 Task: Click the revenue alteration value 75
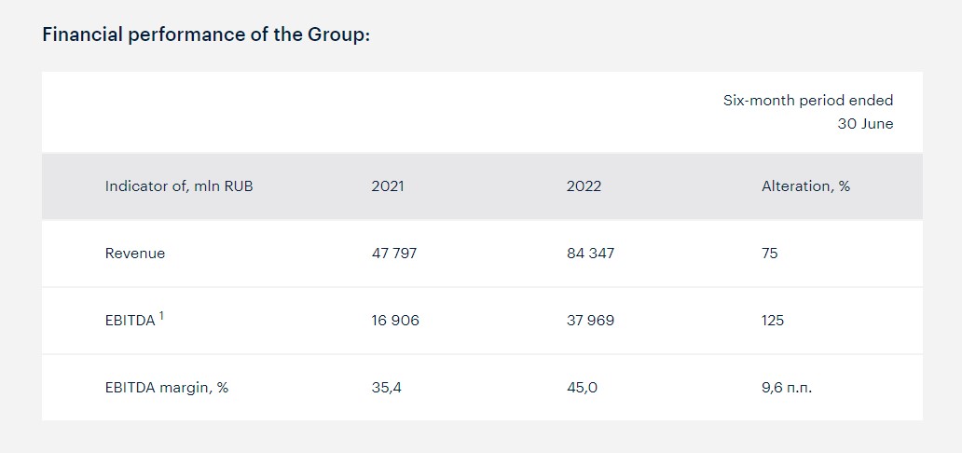pyautogui.click(x=770, y=253)
